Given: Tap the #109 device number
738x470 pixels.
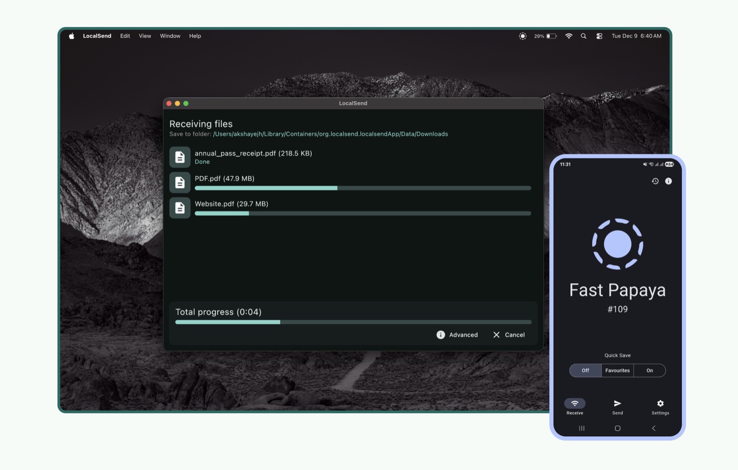Looking at the screenshot, I should pyautogui.click(x=618, y=309).
